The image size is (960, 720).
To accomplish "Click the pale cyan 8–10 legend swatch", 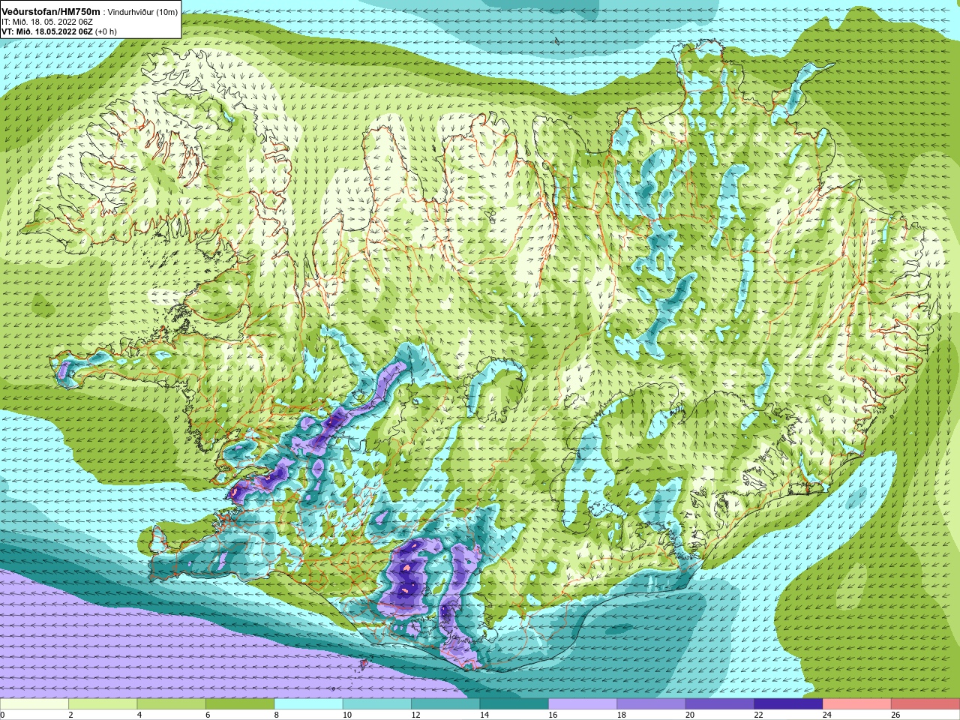I will [x=309, y=704].
